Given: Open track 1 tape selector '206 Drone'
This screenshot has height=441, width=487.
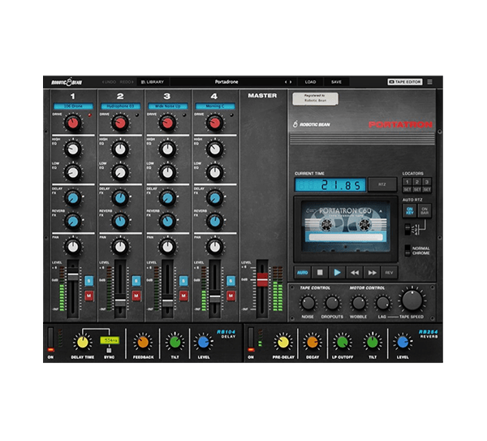Looking at the screenshot, I should pyautogui.click(x=73, y=106).
